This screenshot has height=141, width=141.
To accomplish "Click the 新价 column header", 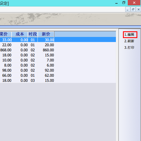I will point(46,34).
